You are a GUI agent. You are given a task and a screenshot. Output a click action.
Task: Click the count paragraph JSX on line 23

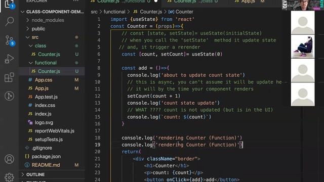click(174, 173)
